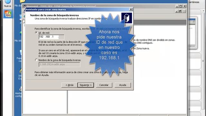Open the Windows 2003 icon in the left sidebar
Image resolution: width=206 pixels, height=116 pixels.
coord(8,14)
